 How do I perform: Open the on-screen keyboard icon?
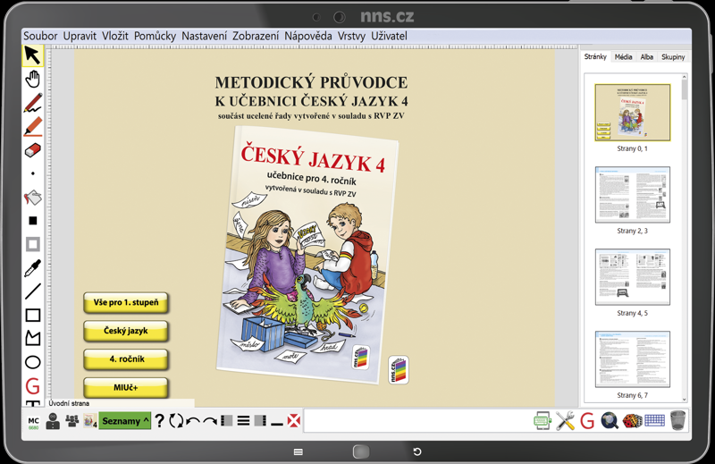click(654, 420)
